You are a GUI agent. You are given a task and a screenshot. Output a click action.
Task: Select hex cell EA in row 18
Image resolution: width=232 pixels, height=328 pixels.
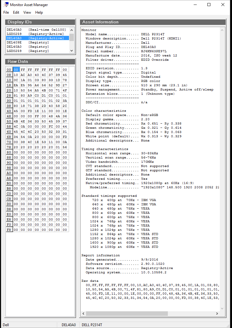point(16,85)
